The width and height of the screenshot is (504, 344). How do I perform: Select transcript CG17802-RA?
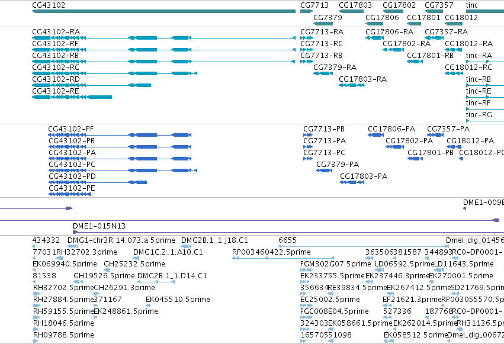393,50
